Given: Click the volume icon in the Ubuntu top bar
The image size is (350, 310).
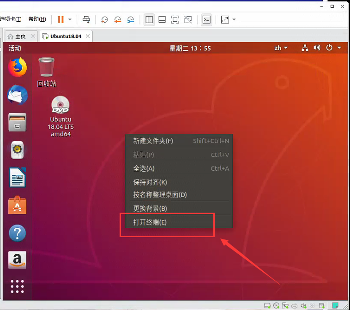Looking at the screenshot, I should (317, 48).
